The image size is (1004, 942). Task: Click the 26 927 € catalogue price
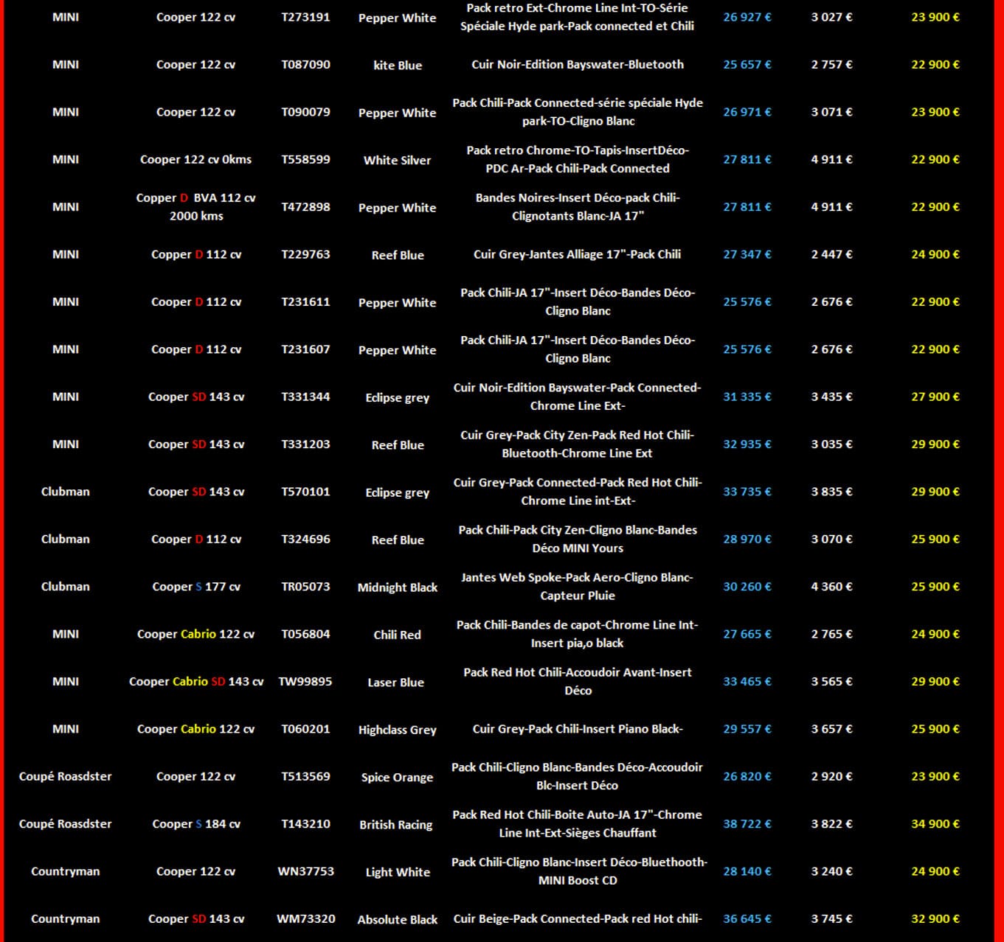tap(747, 17)
